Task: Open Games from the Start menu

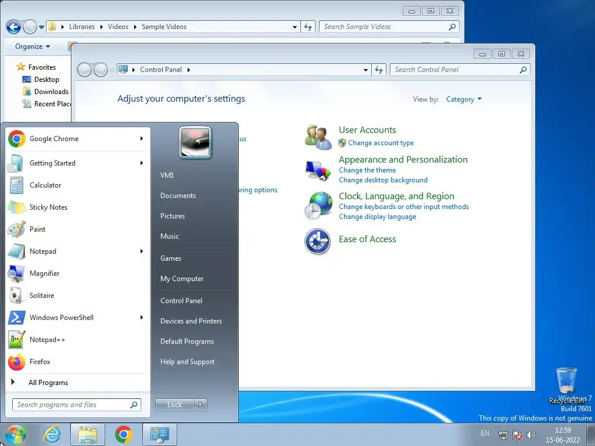Action: point(171,258)
